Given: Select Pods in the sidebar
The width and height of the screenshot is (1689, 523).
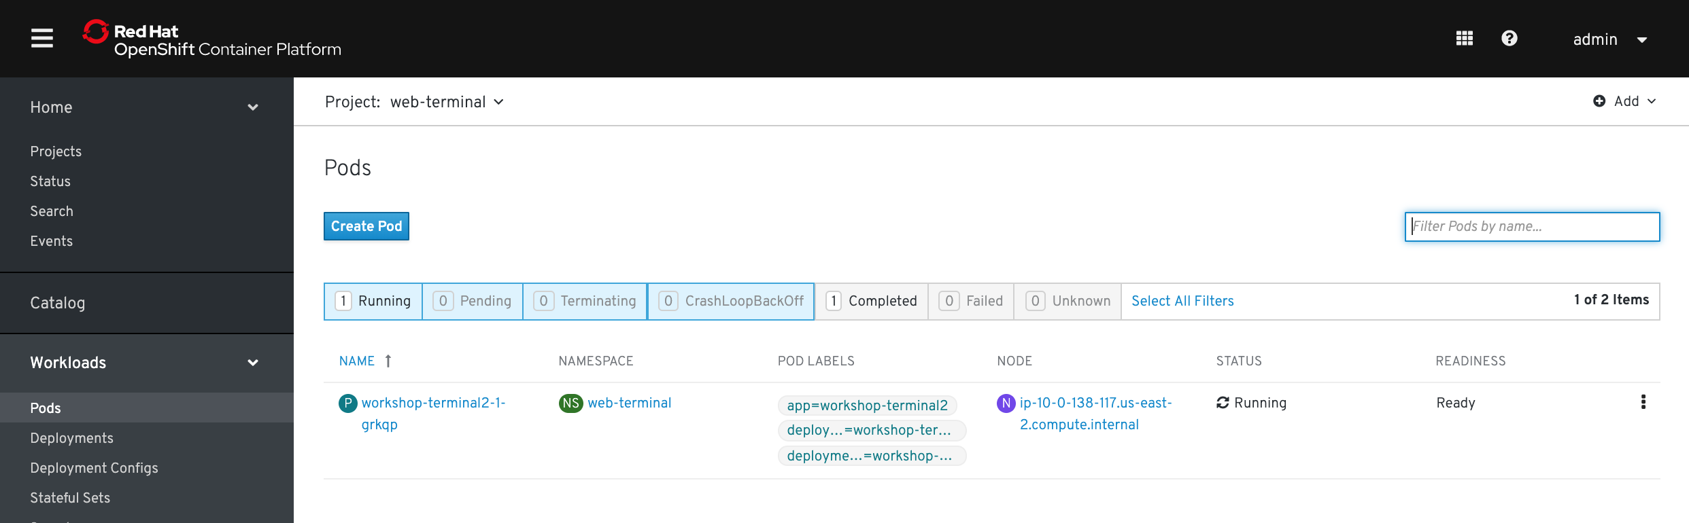Looking at the screenshot, I should pyautogui.click(x=147, y=408).
